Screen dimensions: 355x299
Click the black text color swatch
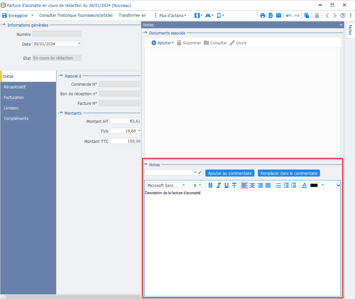[x=314, y=185]
